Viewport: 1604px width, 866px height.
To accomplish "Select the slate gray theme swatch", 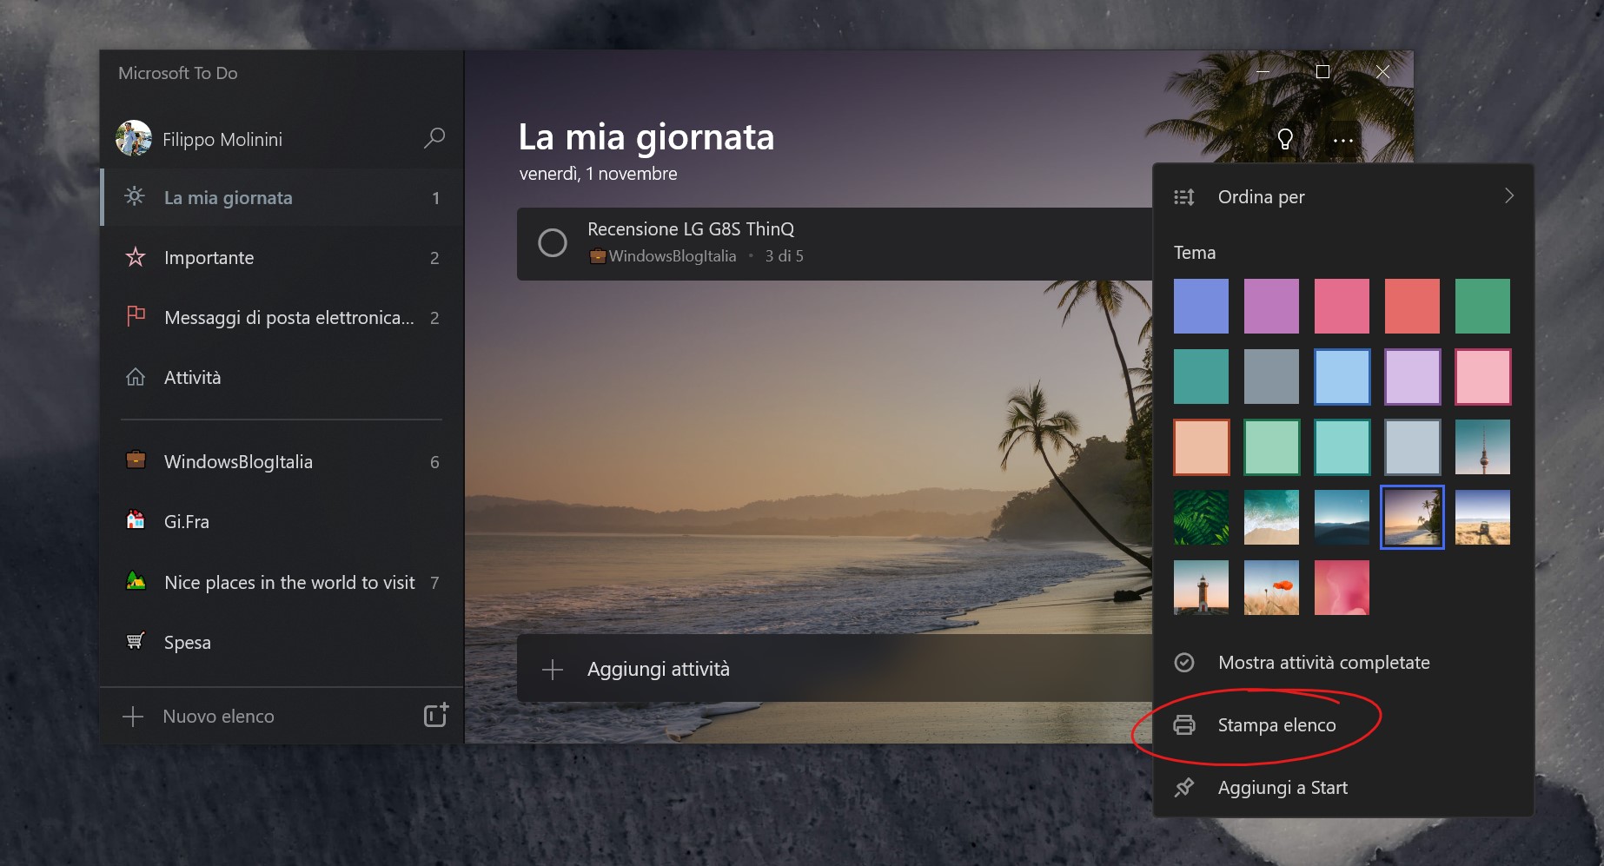I will pyautogui.click(x=1271, y=376).
